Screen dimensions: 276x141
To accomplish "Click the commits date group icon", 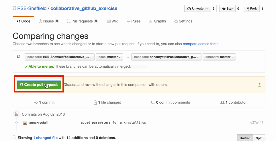I will point(16,114).
